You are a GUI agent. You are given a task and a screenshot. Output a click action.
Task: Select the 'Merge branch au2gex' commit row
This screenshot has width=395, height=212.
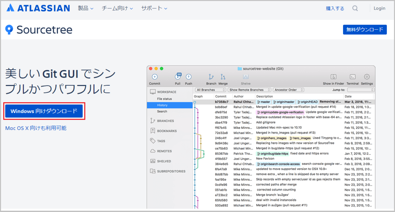[284, 195]
